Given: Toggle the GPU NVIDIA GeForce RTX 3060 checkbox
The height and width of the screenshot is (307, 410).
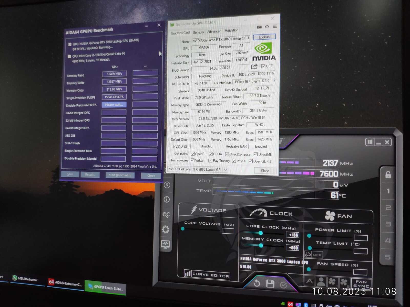Looking at the screenshot, I should point(70,44).
